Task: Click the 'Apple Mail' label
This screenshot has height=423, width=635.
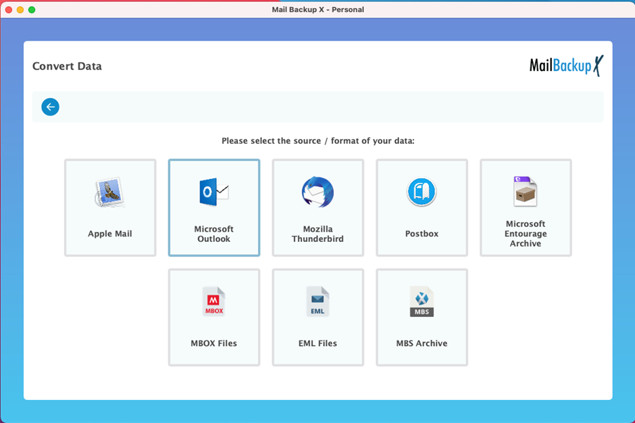Action: (x=109, y=234)
